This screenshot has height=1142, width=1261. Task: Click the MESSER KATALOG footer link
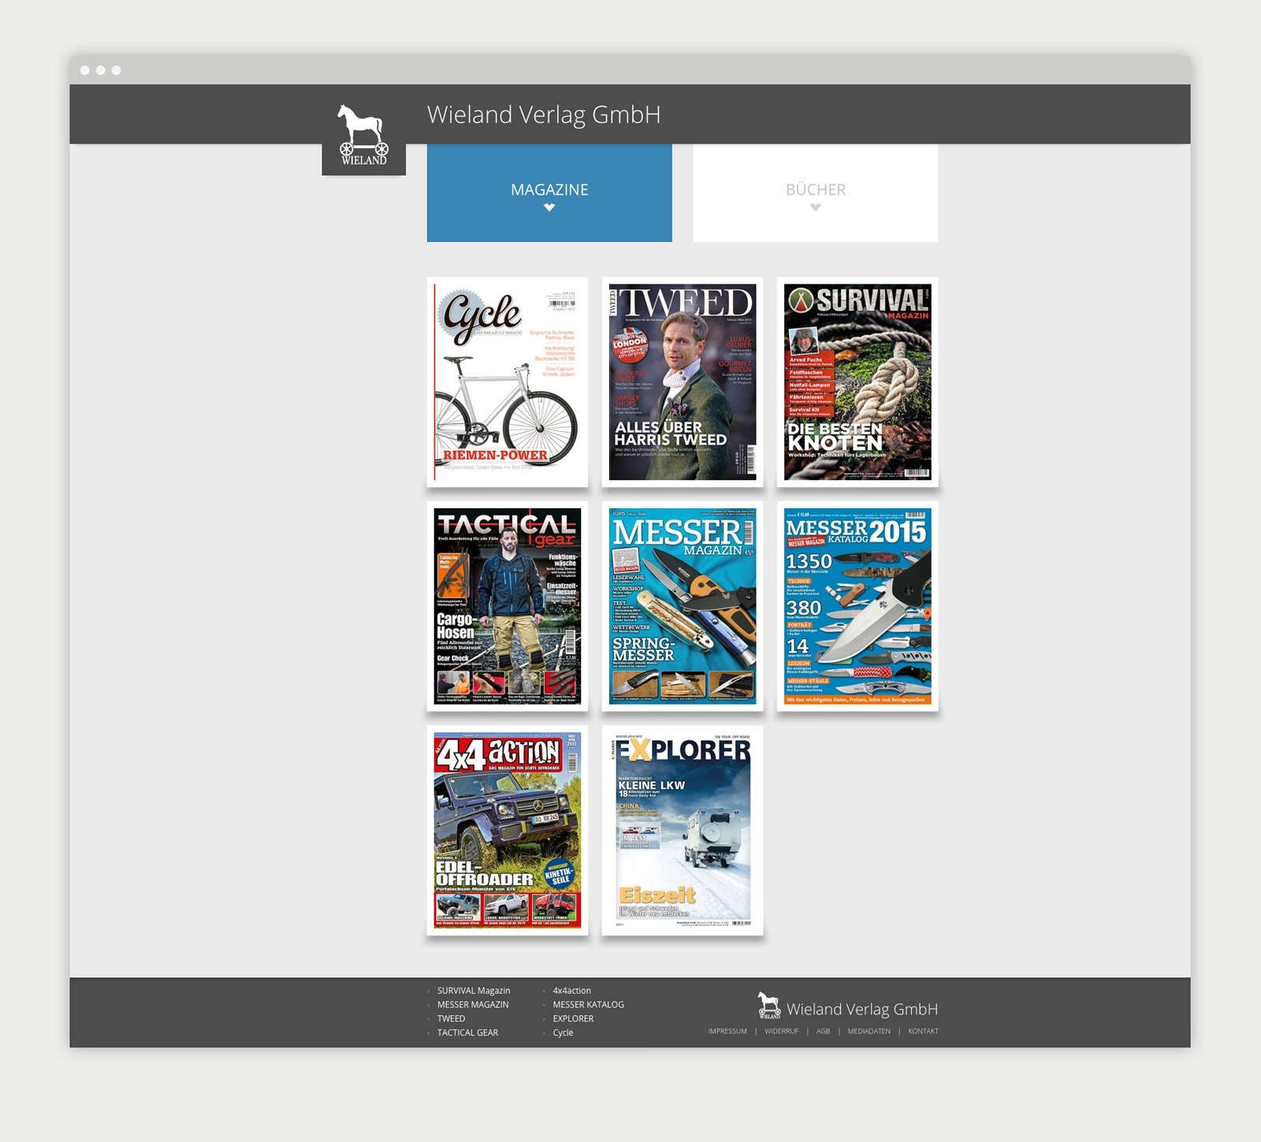point(588,1005)
